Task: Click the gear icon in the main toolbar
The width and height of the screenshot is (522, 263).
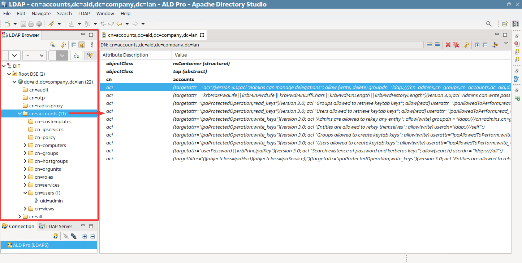Action: (39, 24)
